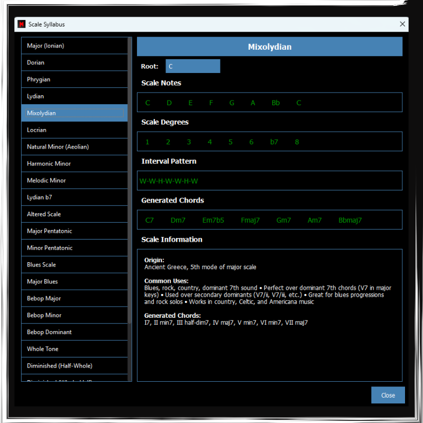
Task: Pick Bebop Dominant from list
Action: pyautogui.click(x=74, y=332)
